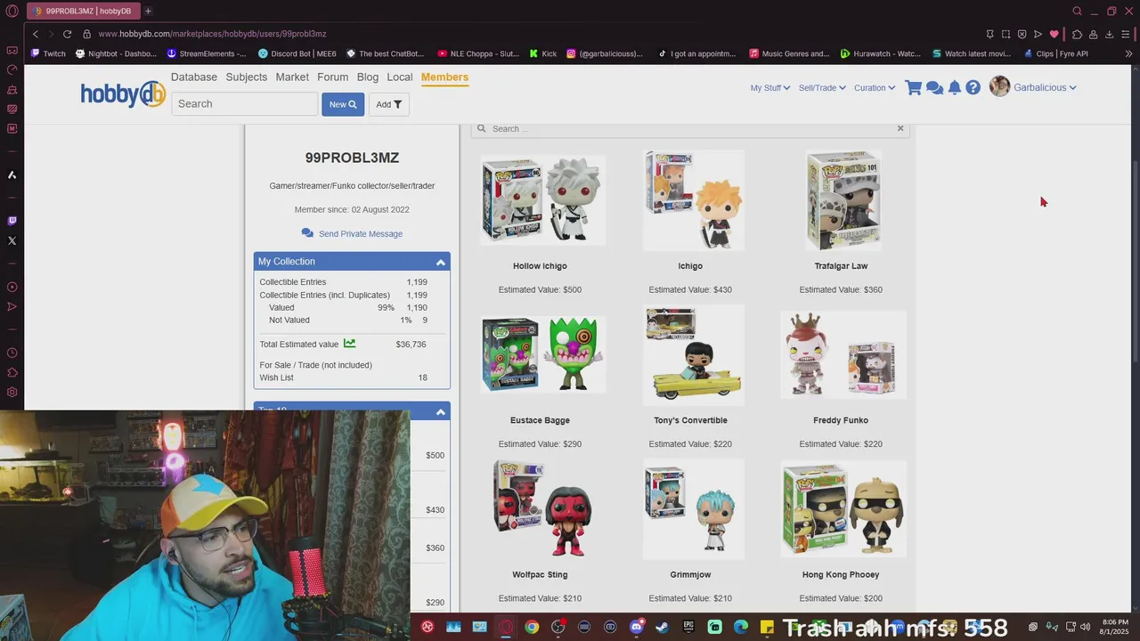
Task: Open the Wolfpac Sting Funko thumbnail
Action: pyautogui.click(x=542, y=508)
